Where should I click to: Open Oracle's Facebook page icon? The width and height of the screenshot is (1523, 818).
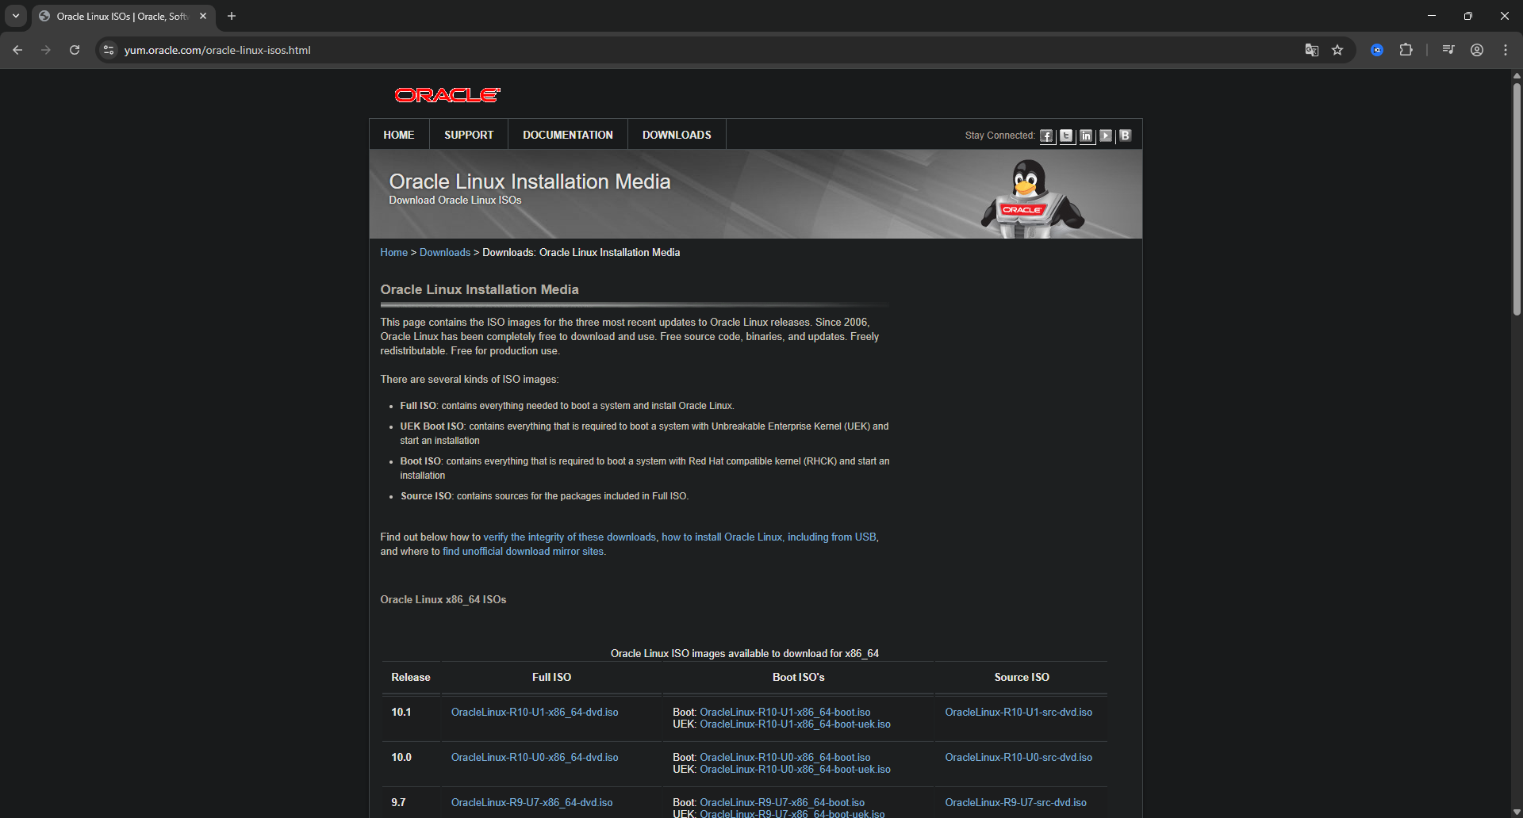point(1046,136)
